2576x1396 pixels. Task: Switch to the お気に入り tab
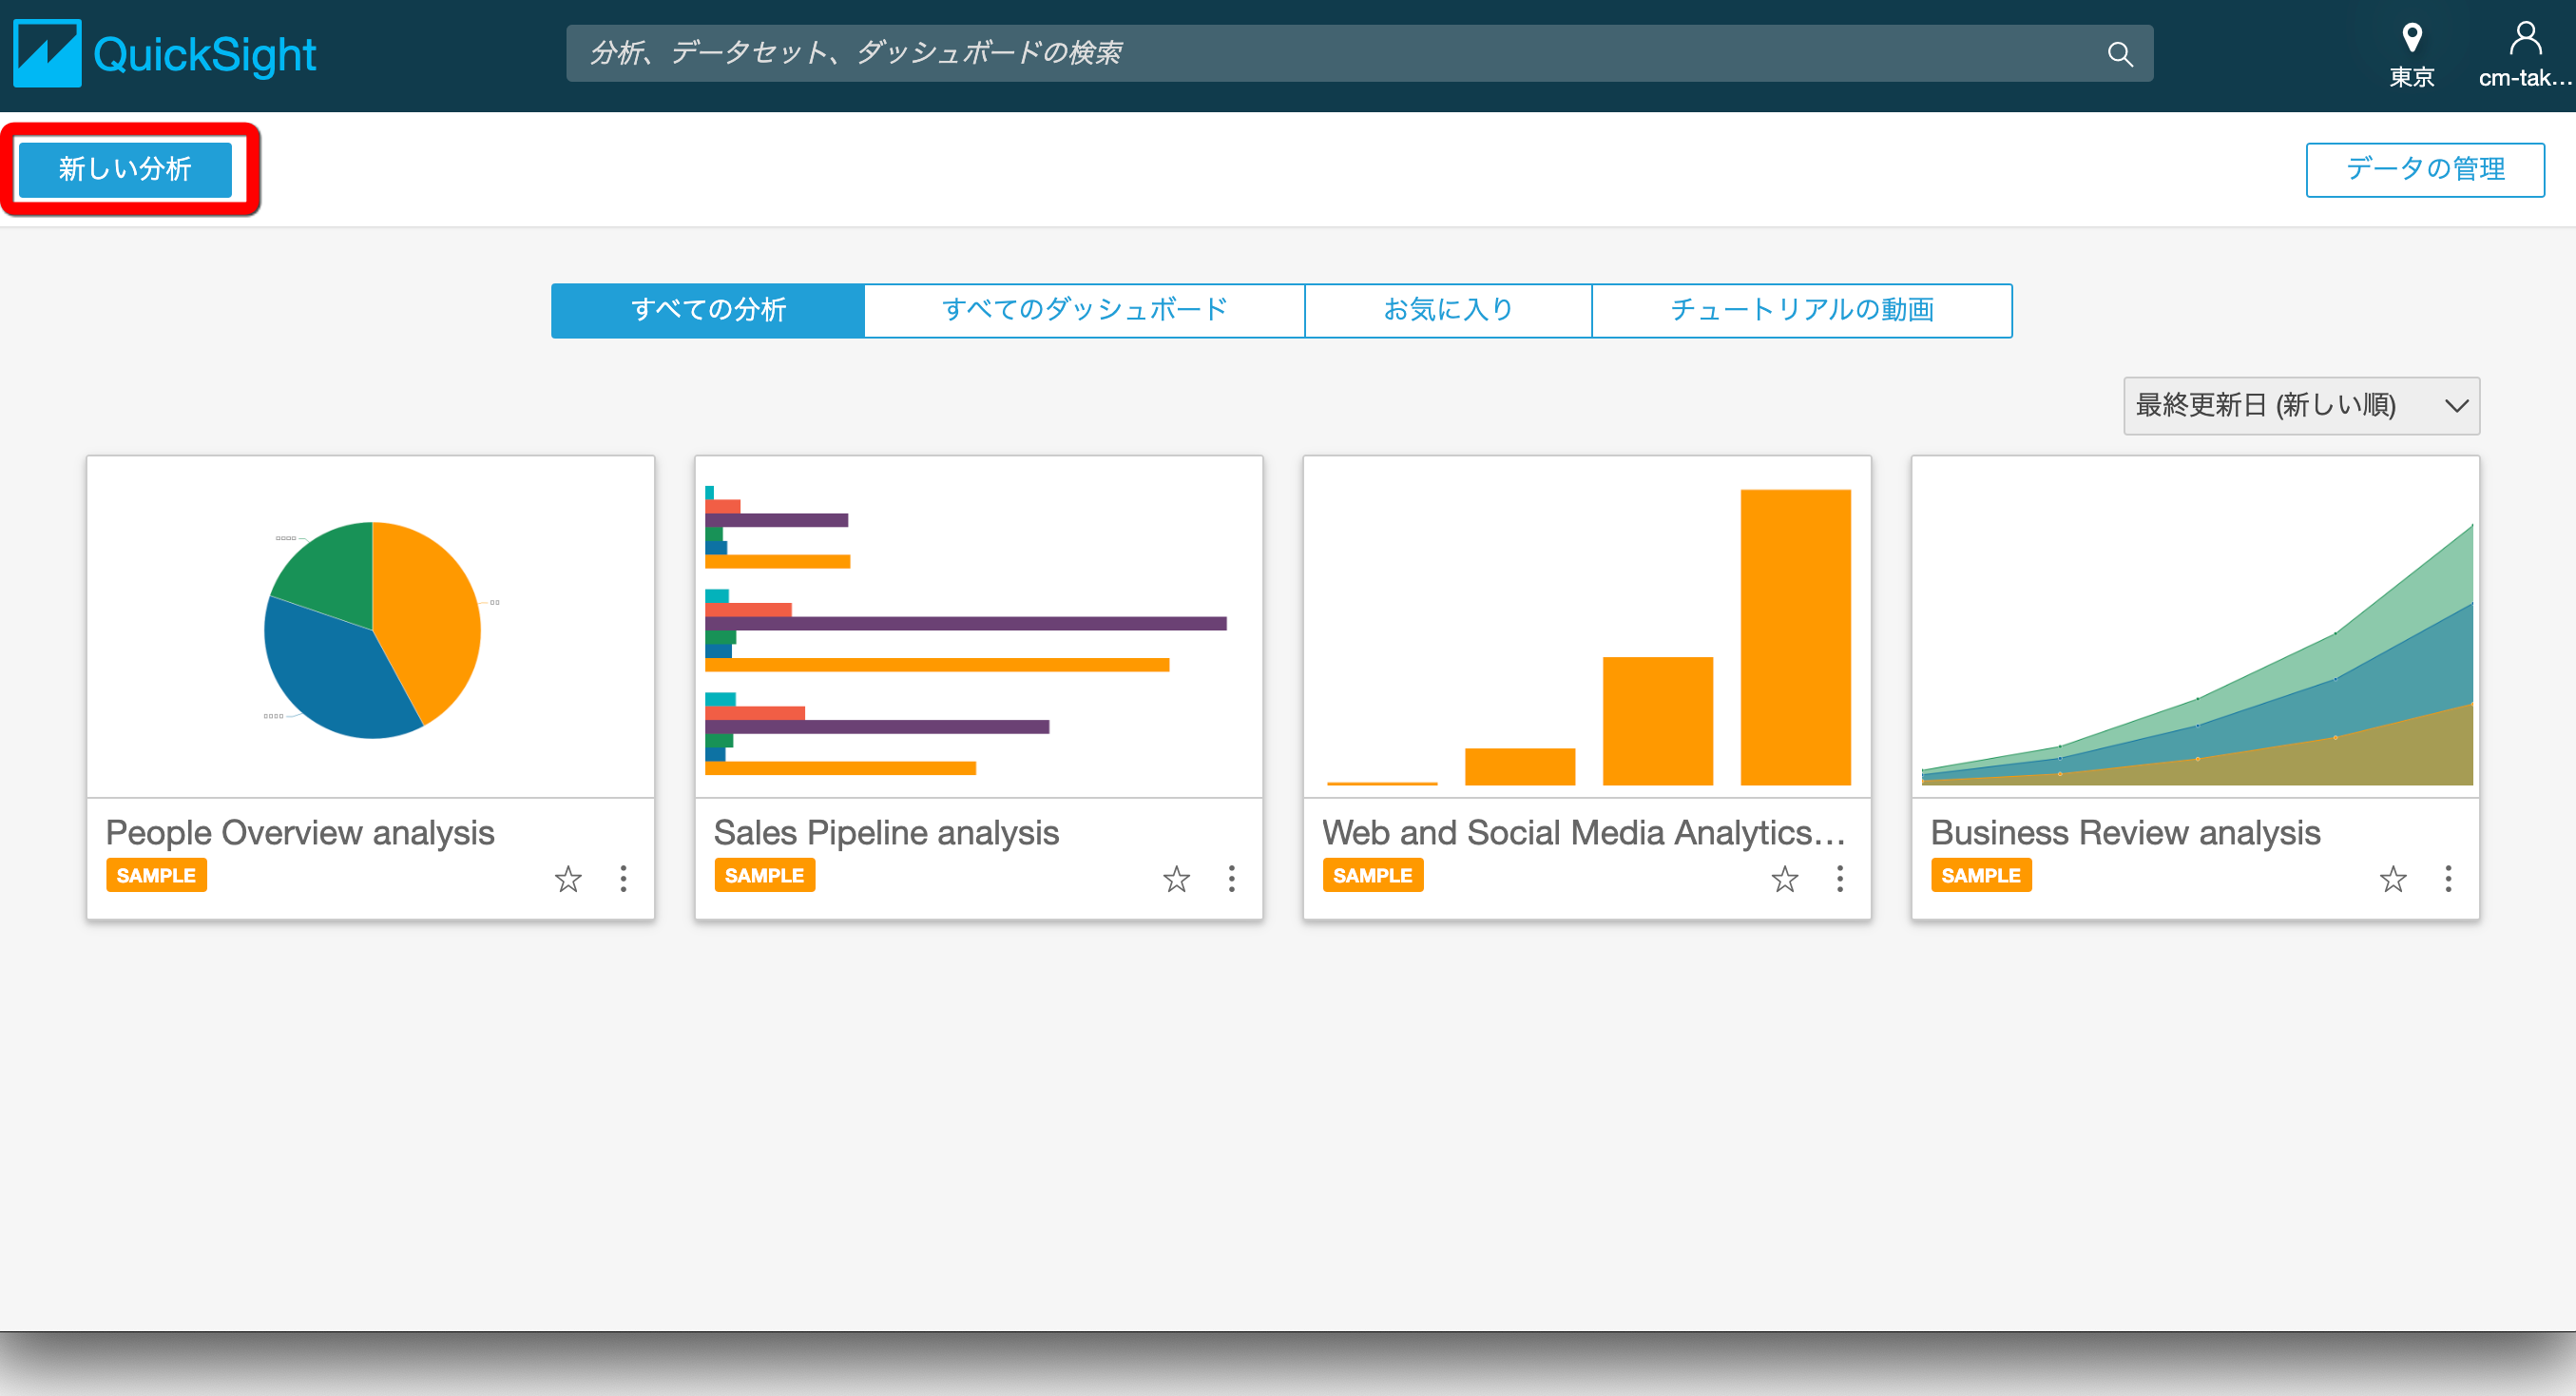1447,310
